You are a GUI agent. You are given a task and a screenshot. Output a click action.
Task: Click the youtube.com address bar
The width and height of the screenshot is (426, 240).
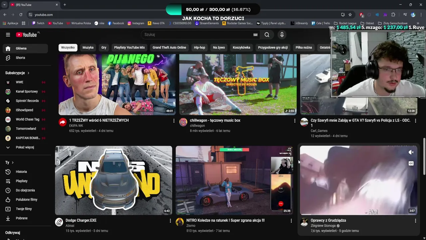183,15
